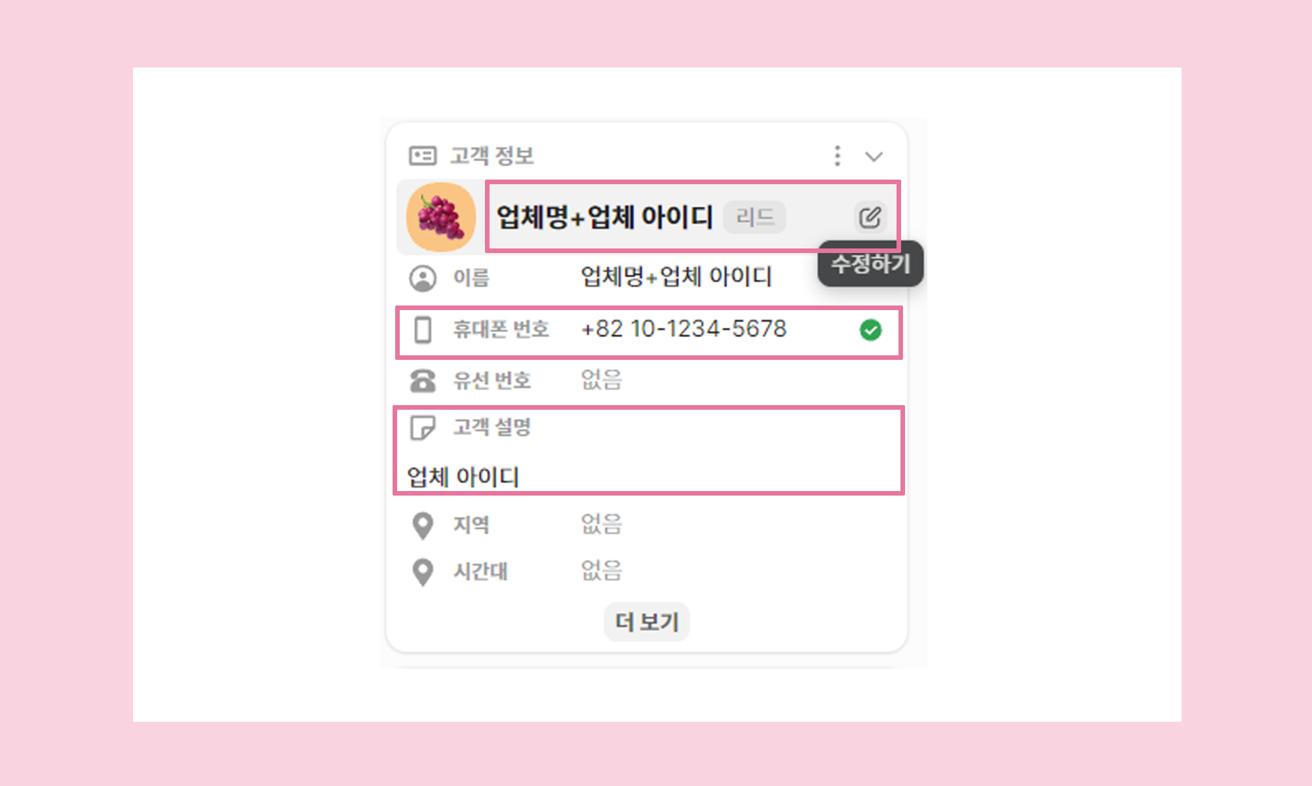
Task: Click the 고객 설명 note icon
Action: 422,427
